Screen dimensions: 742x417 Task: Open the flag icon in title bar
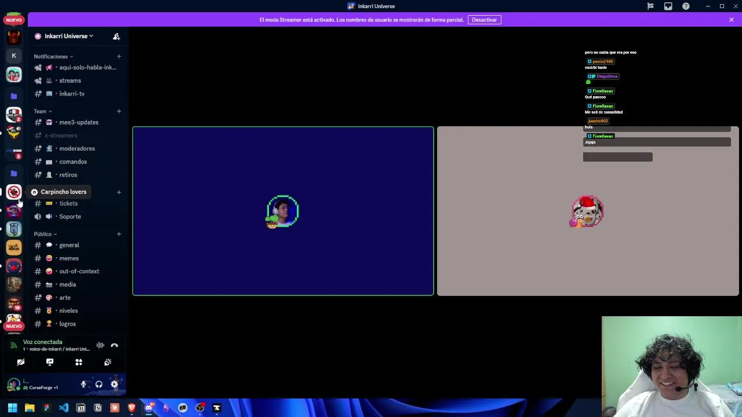(x=650, y=6)
